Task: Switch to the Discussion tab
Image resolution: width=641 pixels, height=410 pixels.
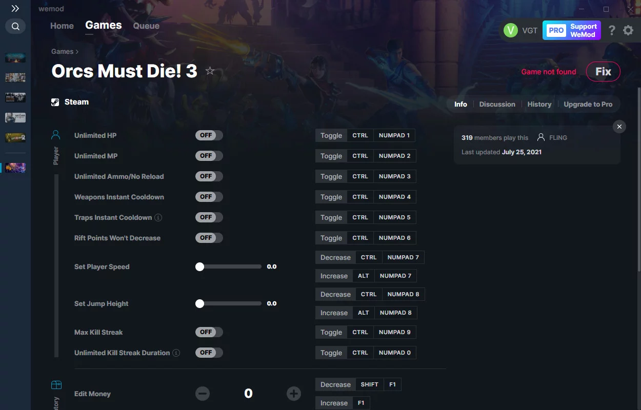Action: [497, 104]
